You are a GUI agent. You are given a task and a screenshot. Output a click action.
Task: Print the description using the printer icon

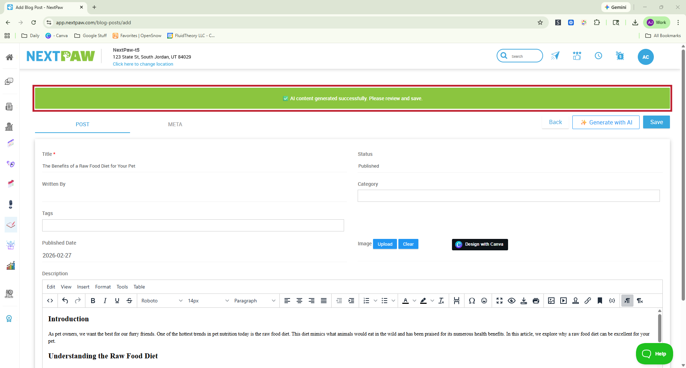[x=536, y=301]
